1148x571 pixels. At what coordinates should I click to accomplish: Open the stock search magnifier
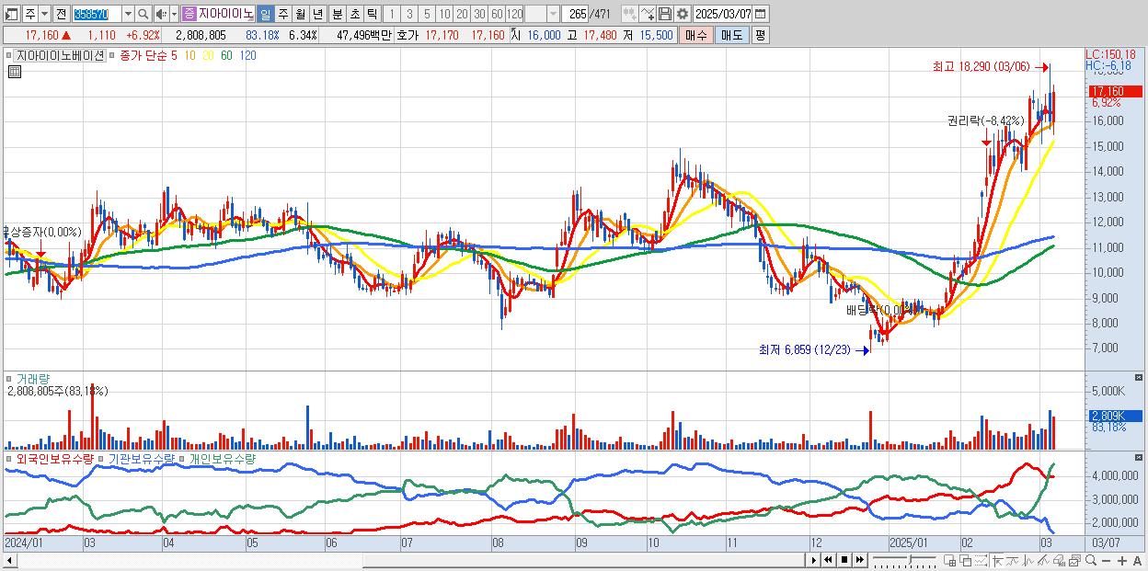(x=143, y=14)
